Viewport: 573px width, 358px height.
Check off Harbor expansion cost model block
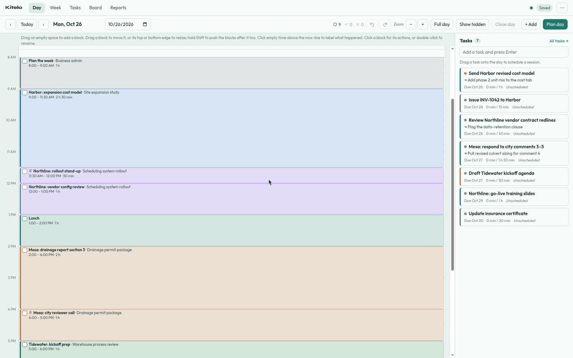pos(25,93)
